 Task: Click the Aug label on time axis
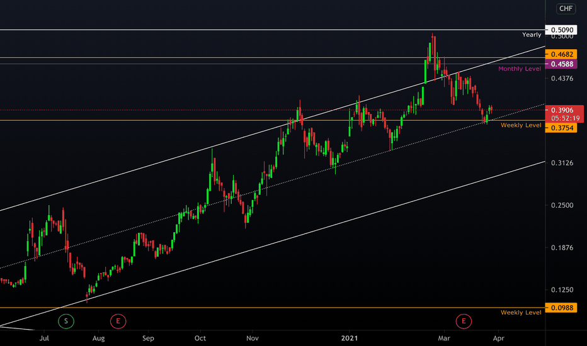(98, 338)
